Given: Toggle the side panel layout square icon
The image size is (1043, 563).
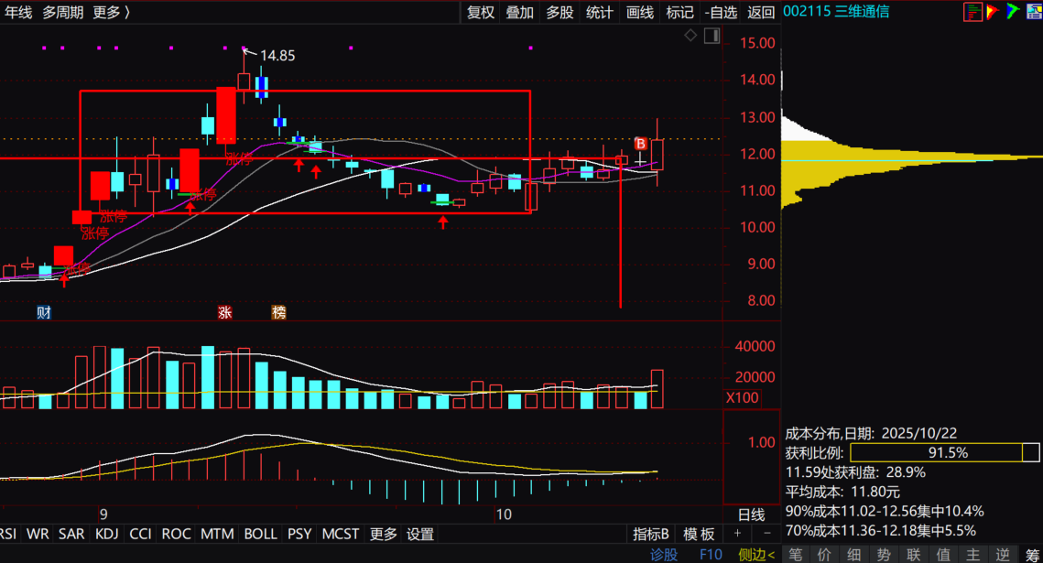Looking at the screenshot, I should 712,36.
